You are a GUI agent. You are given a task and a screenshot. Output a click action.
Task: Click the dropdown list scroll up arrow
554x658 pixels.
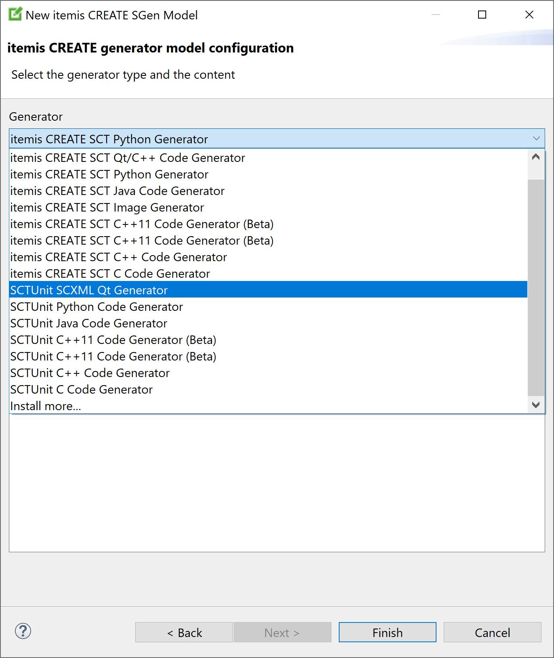(x=536, y=157)
